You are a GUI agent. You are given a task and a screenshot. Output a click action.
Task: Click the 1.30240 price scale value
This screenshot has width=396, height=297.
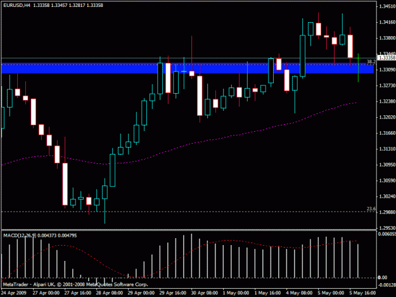tap(387, 196)
